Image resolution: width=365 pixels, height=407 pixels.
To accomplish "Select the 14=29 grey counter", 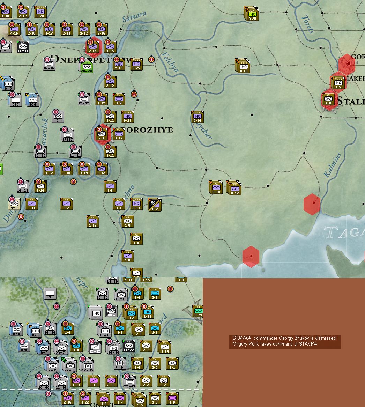I will click(6, 47).
